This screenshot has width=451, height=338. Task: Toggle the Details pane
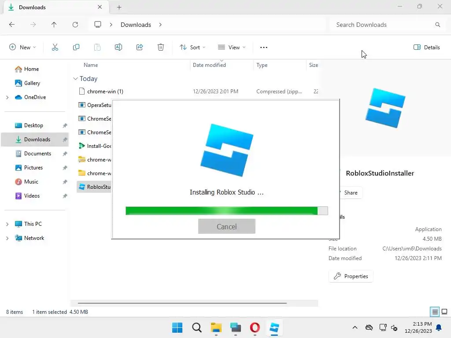426,48
